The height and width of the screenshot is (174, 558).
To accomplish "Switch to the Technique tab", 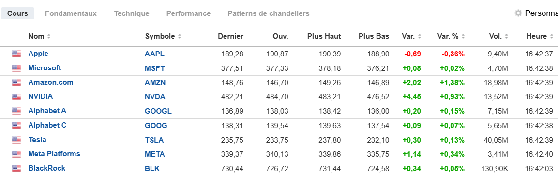I will click(x=132, y=13).
